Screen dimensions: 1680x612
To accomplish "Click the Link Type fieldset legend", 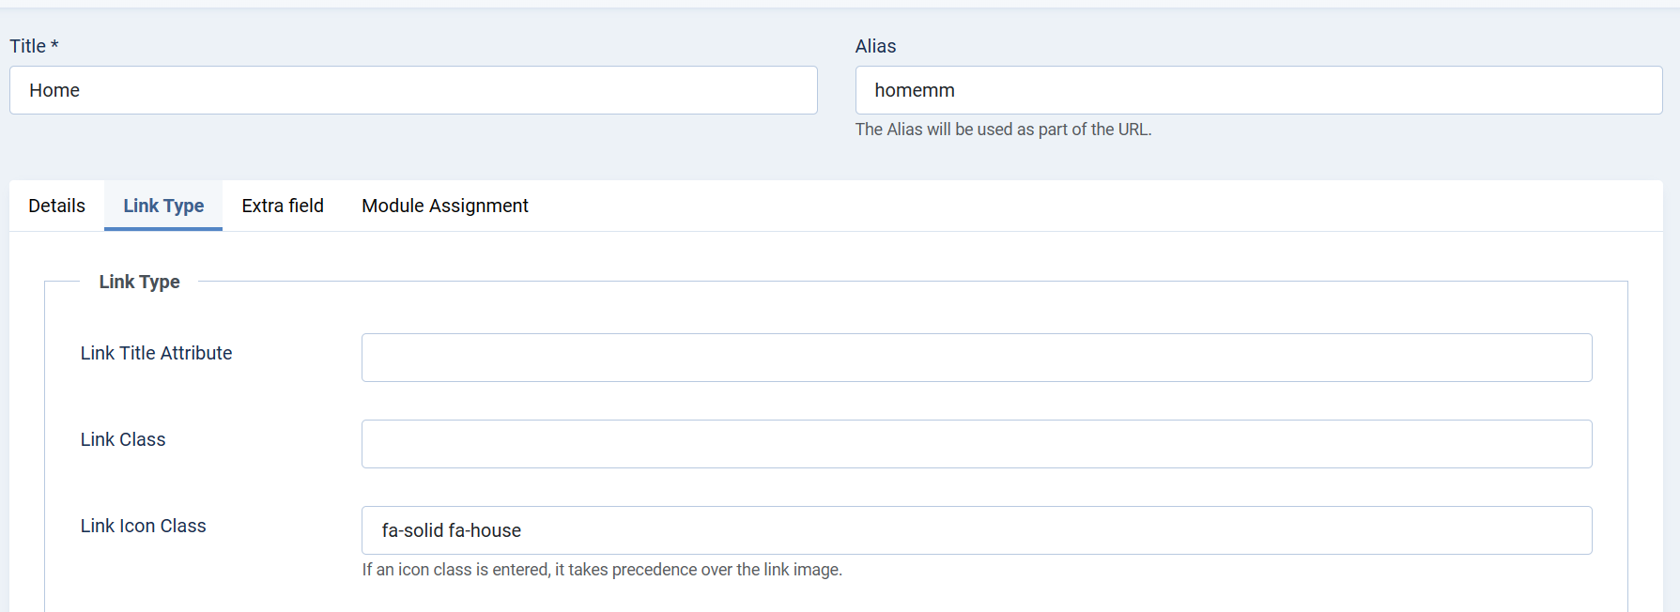I will point(139,282).
